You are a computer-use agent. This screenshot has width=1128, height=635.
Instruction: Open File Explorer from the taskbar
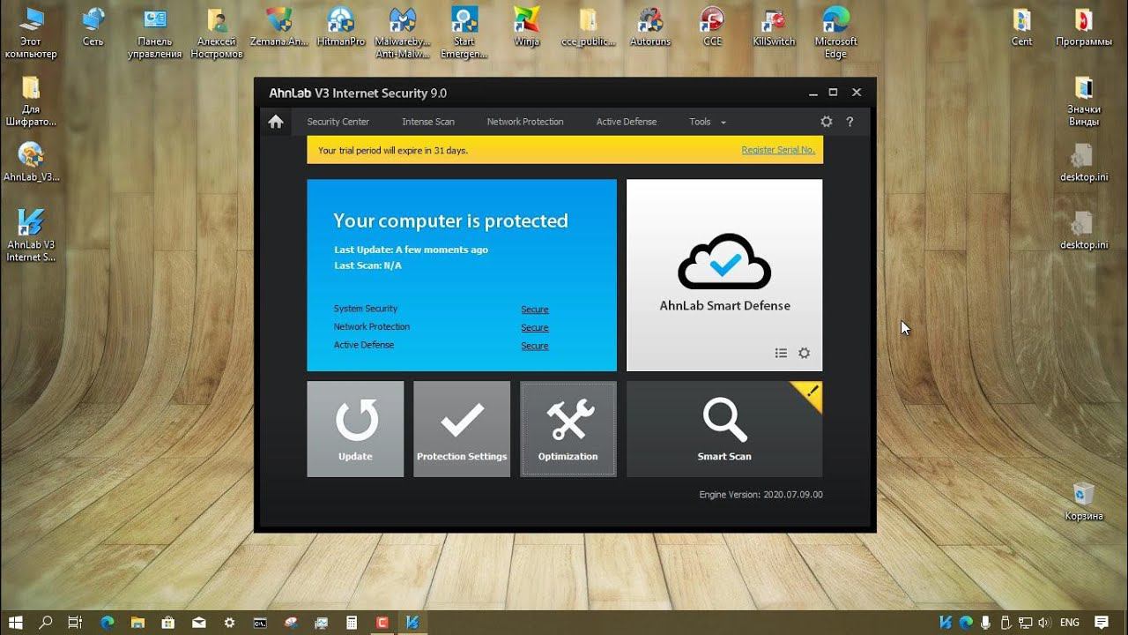coord(138,622)
